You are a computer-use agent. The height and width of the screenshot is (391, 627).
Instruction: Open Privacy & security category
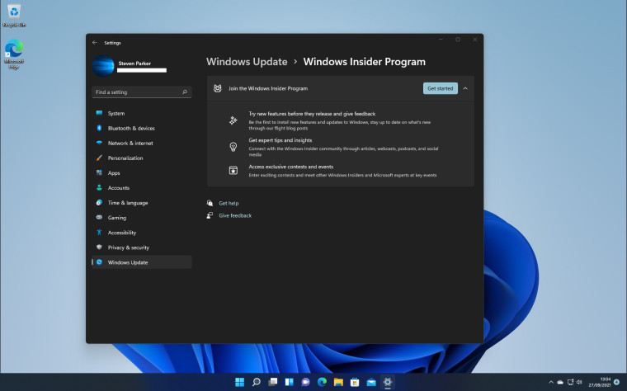(x=142, y=247)
